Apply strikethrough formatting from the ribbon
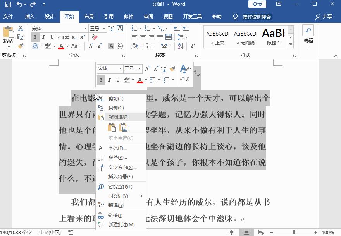 pyautogui.click(x=66, y=37)
